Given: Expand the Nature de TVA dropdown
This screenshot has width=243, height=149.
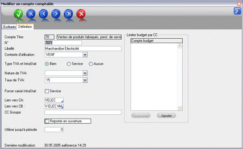Looking at the screenshot, I should (x=85, y=73).
